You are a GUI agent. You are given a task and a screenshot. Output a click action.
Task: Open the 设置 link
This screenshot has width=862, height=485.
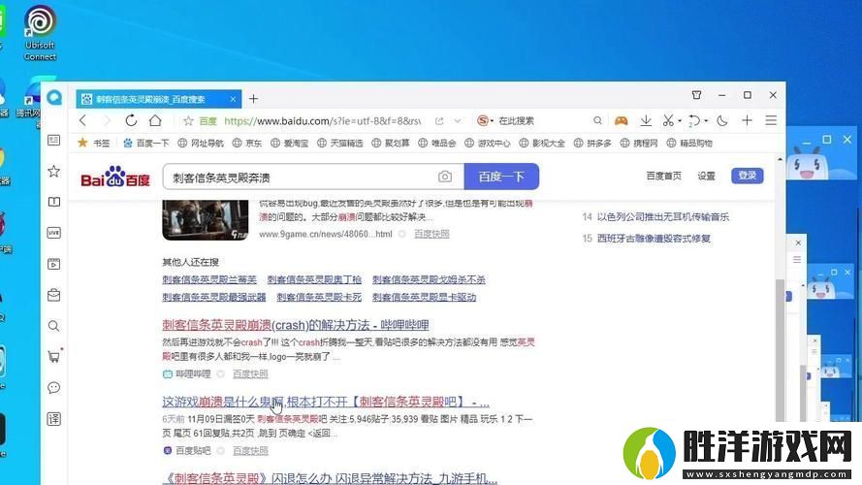pos(706,176)
